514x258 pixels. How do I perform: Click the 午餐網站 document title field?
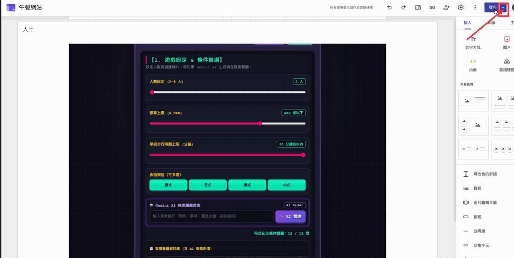[31, 8]
